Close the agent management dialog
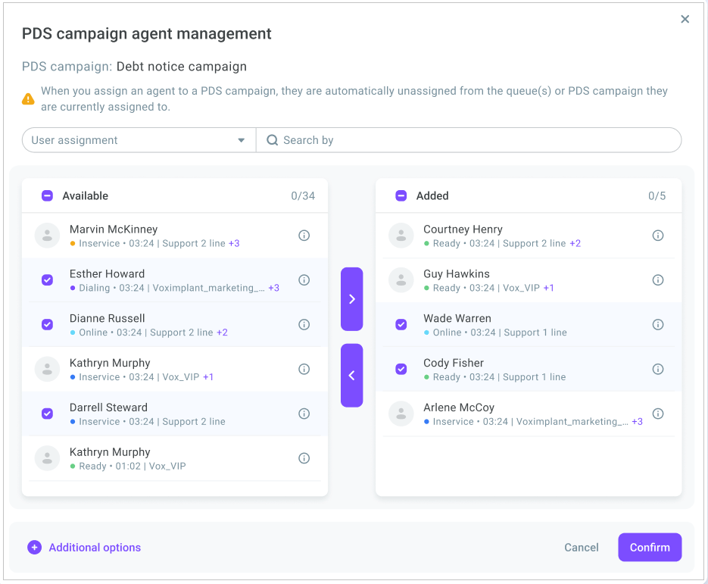The width and height of the screenshot is (708, 584). (x=685, y=19)
